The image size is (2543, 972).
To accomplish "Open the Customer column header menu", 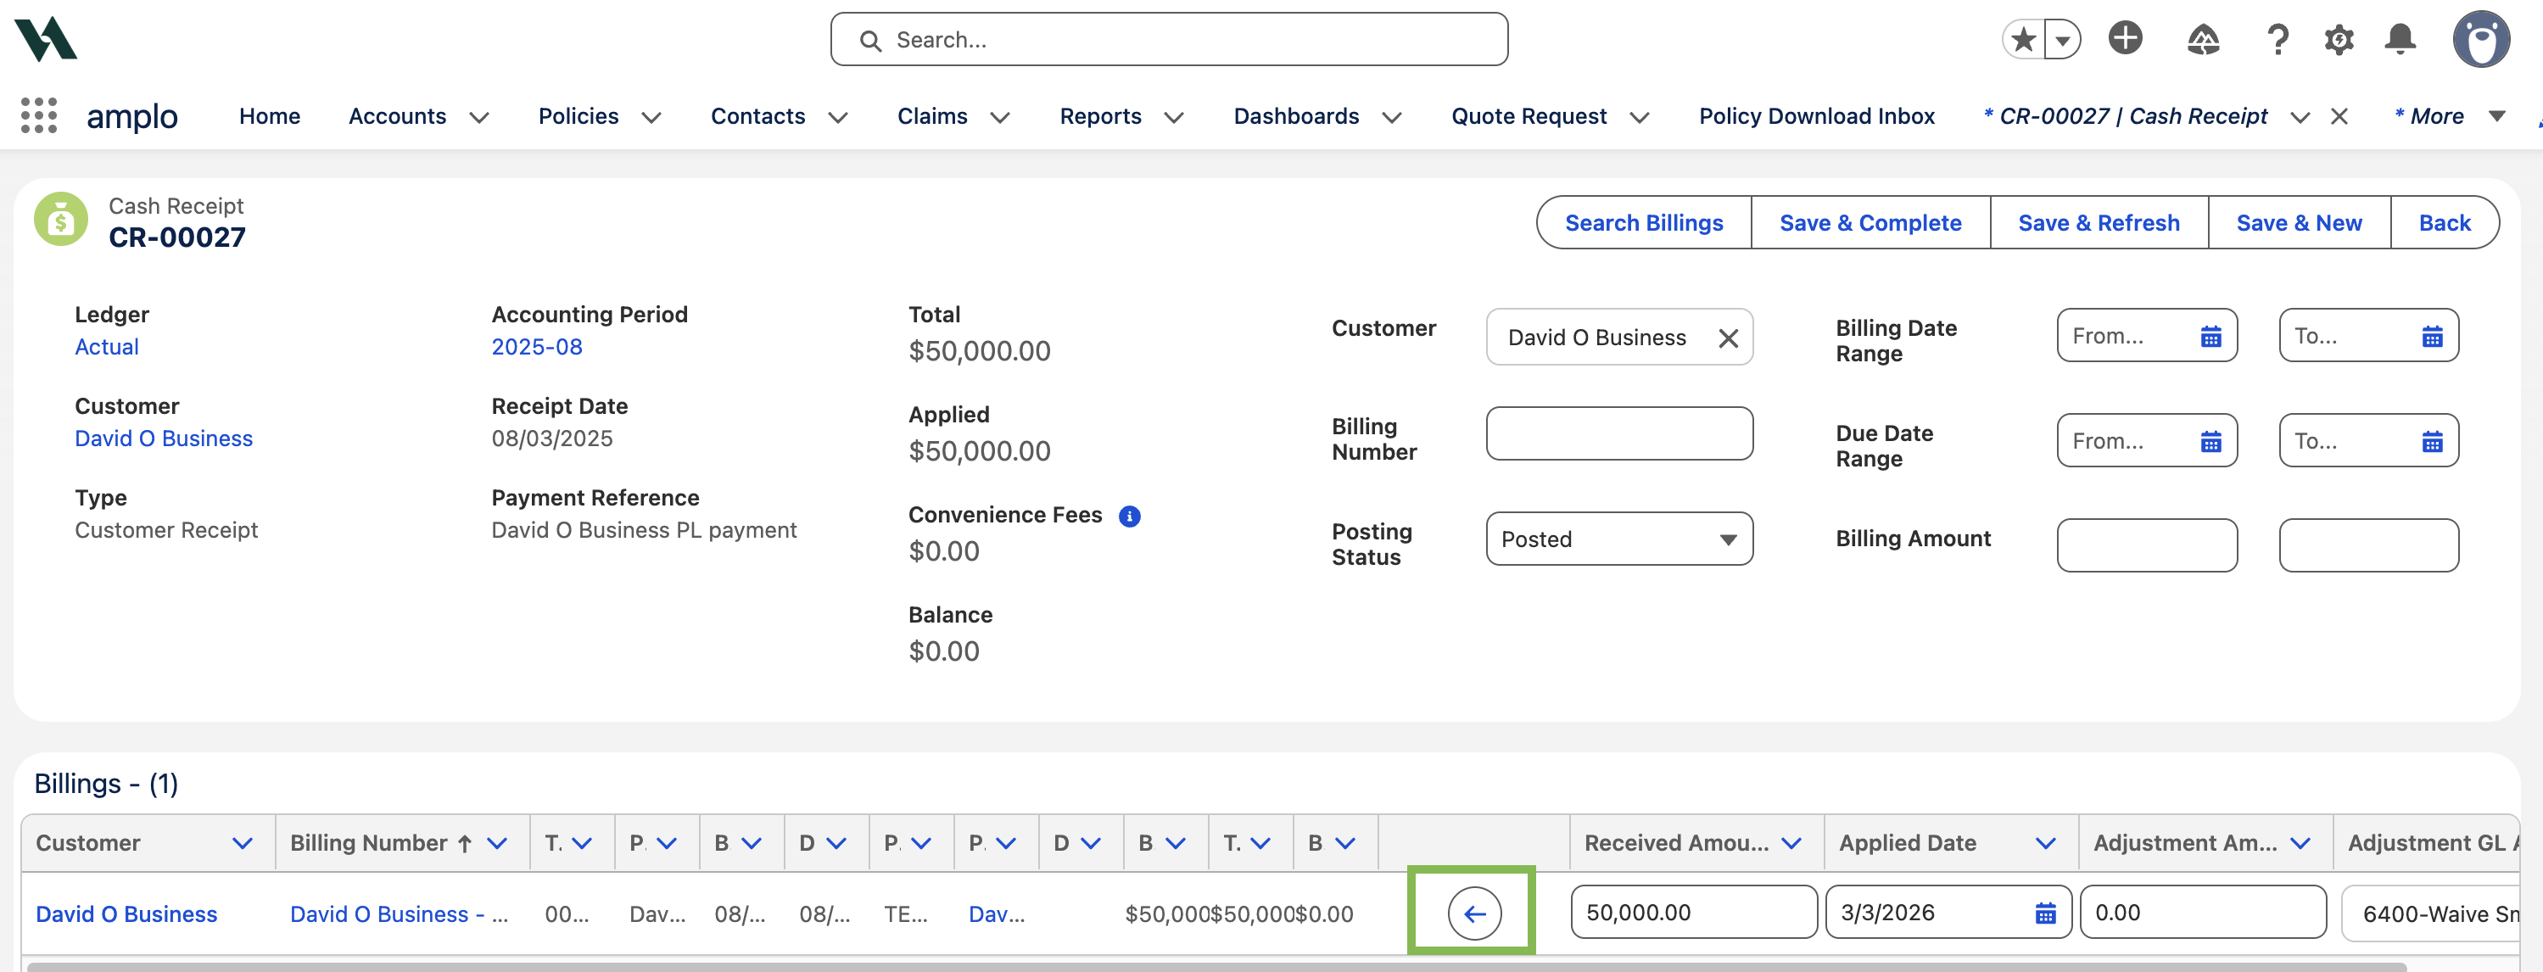I will 242,844.
